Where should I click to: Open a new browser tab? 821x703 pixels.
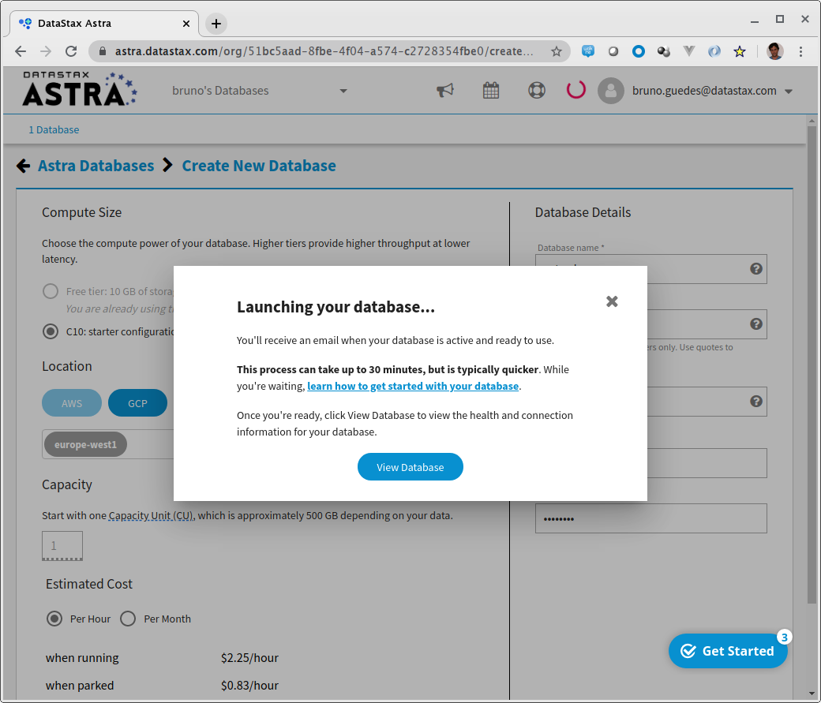[x=216, y=24]
